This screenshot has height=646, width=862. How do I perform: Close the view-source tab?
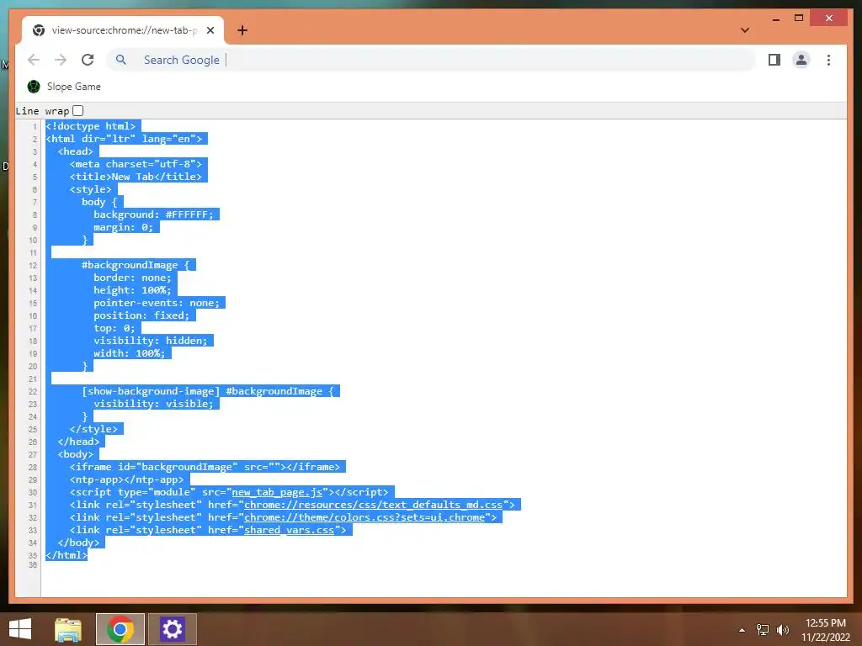click(x=210, y=30)
